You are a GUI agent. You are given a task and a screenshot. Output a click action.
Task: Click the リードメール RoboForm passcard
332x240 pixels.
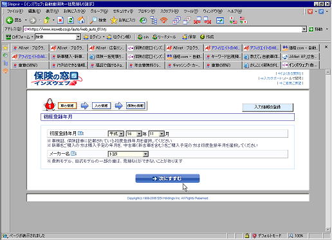(x=164, y=37)
